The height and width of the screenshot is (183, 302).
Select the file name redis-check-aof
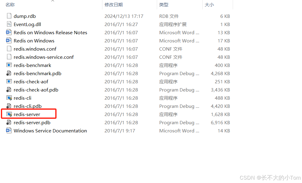(x=31, y=82)
